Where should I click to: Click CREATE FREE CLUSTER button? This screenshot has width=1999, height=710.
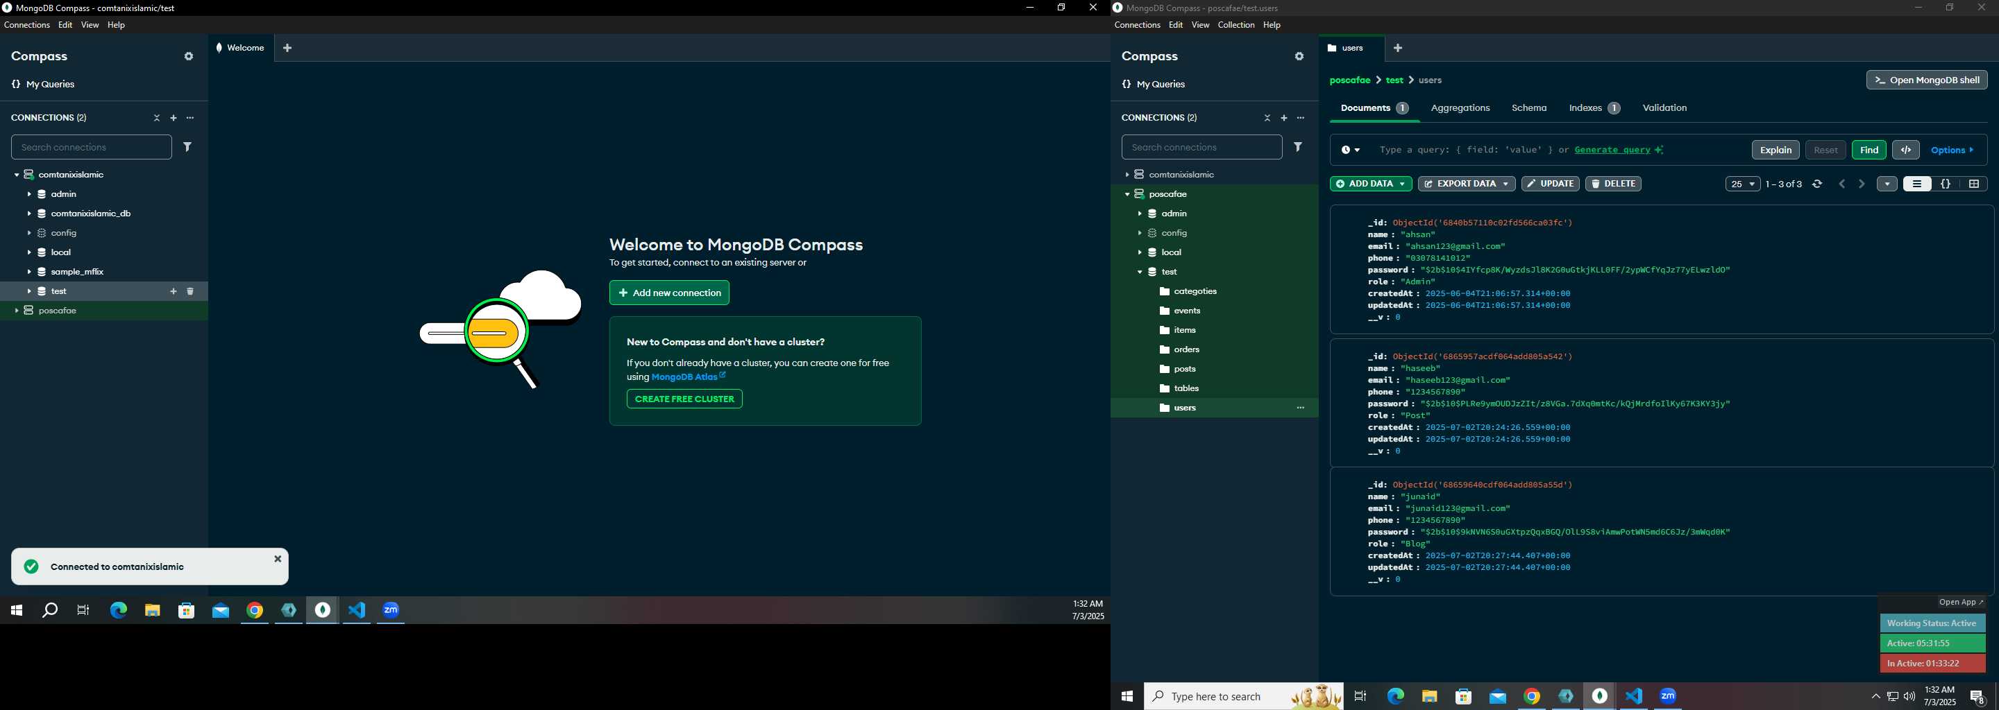pyautogui.click(x=684, y=399)
